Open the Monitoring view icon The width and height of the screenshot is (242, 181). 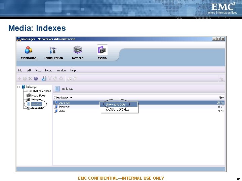point(29,50)
